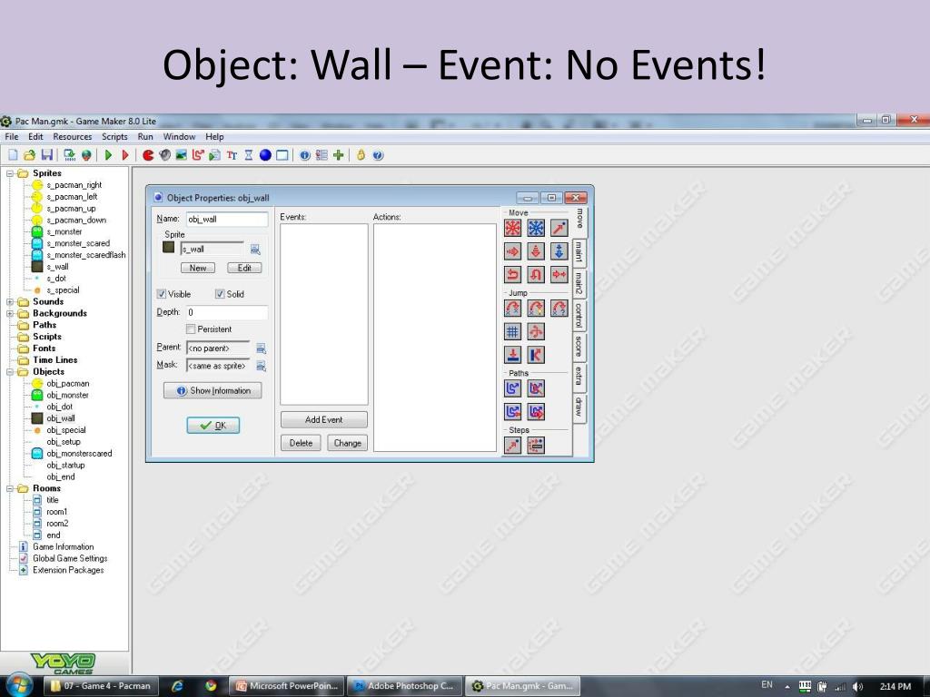Open the Resources menu
930x697 pixels.
coord(73,137)
